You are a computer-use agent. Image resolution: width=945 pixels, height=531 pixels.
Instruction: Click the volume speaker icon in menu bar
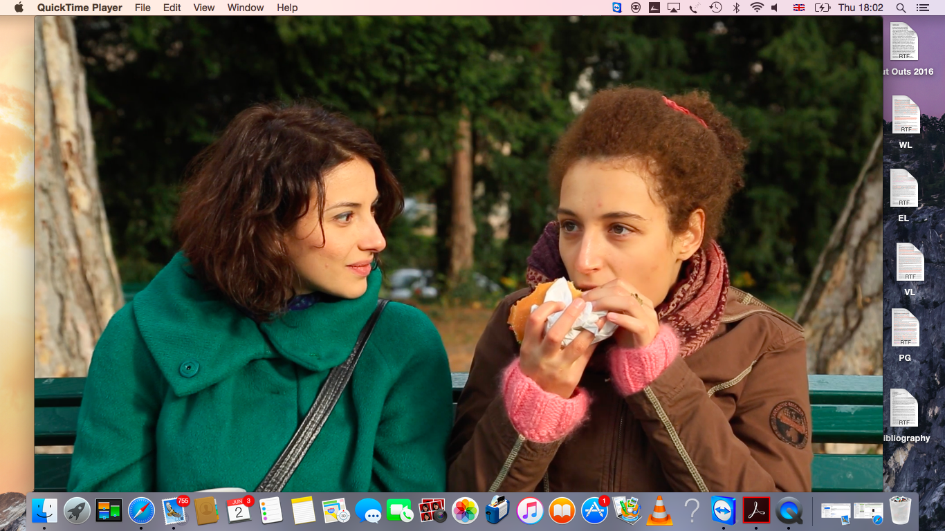[775, 8]
